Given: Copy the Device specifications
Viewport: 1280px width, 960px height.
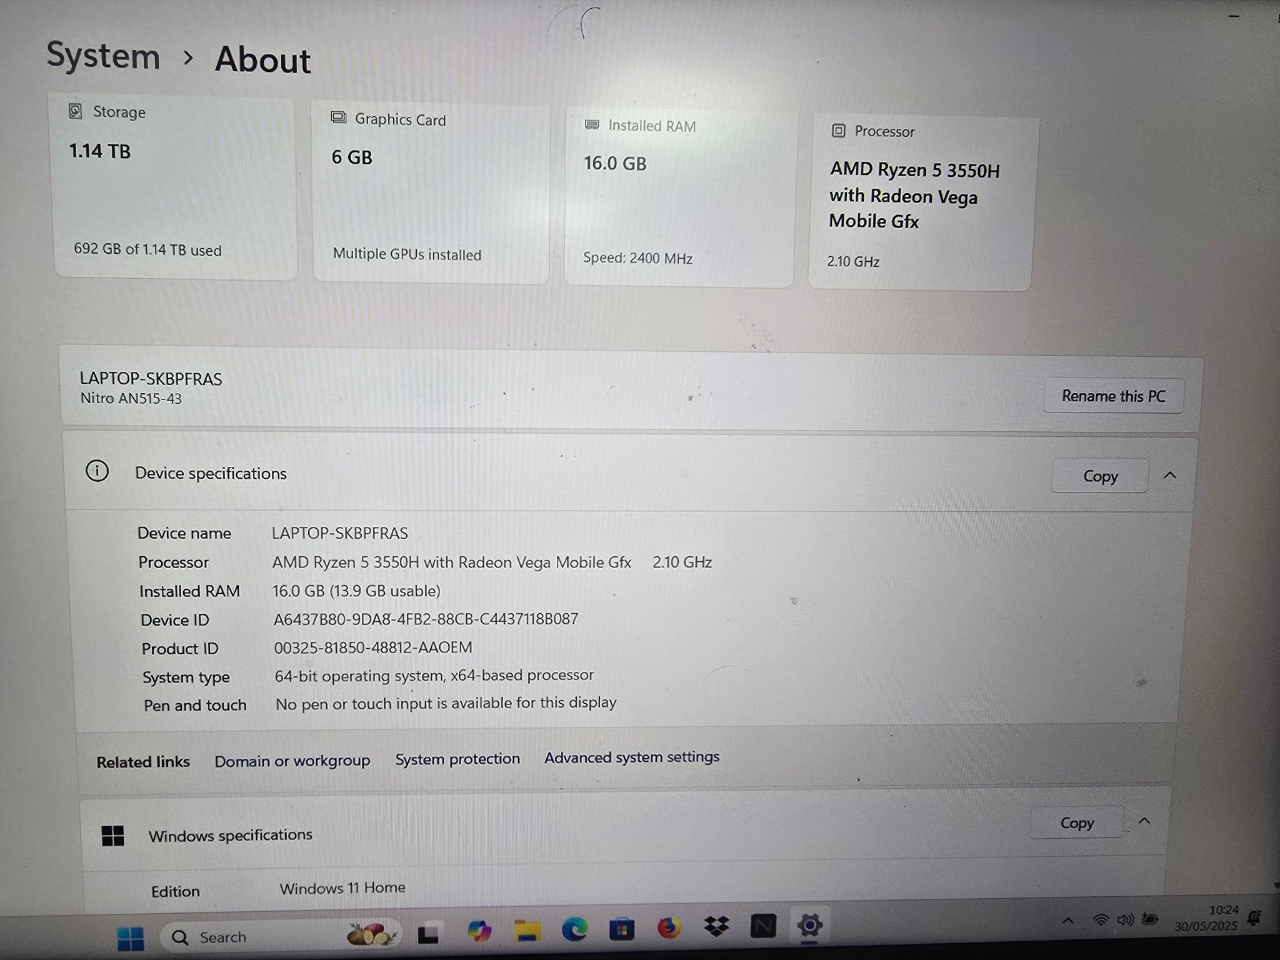Looking at the screenshot, I should [x=1101, y=476].
